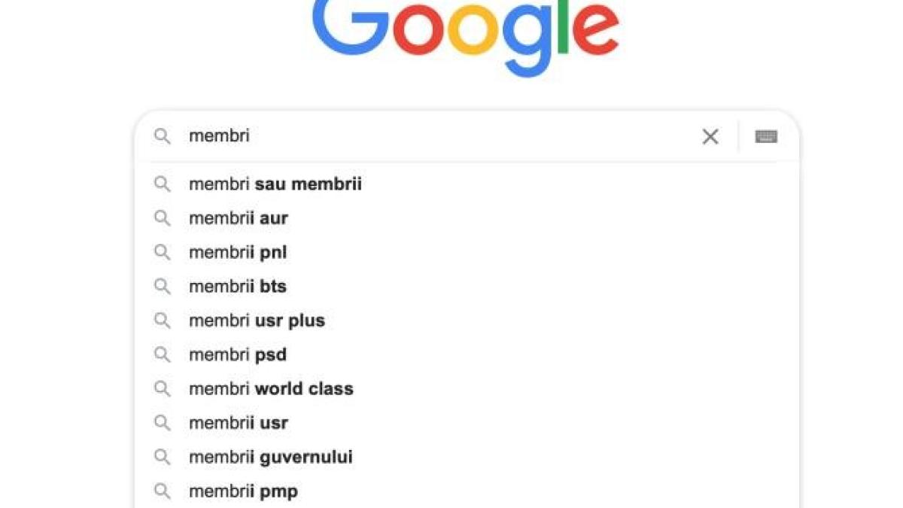Viewport: 903px width, 508px height.
Task: Choose the "membrii usr" suggestion
Action: 239,423
